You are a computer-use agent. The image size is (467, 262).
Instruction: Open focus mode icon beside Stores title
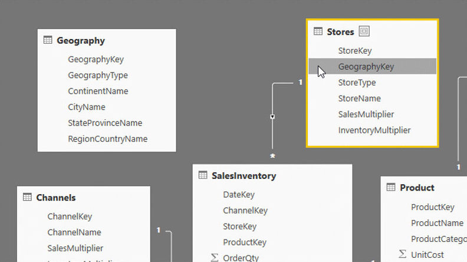pos(364,31)
